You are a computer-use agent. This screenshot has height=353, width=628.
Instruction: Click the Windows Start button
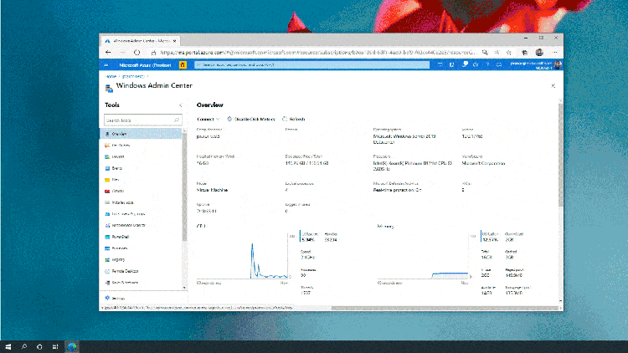pos(9,345)
